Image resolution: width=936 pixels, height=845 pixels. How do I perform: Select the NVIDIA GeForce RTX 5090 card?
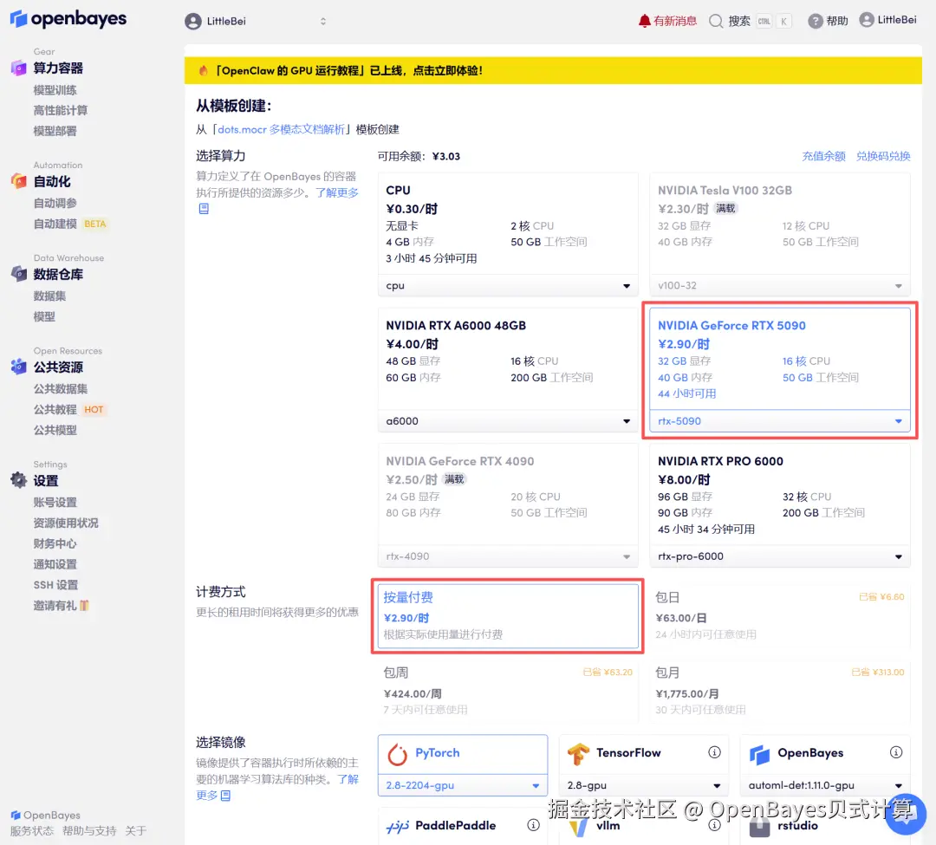(780, 370)
